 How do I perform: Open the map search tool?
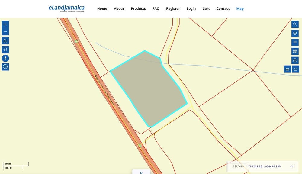point(295,24)
